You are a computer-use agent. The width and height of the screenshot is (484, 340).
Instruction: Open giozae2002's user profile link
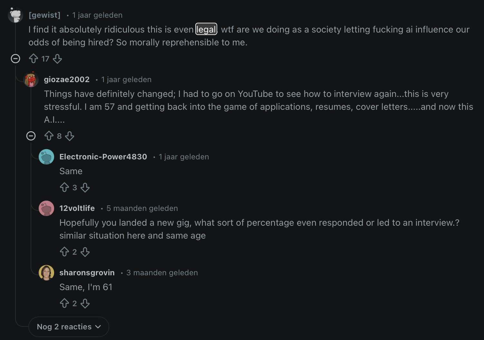(x=67, y=80)
